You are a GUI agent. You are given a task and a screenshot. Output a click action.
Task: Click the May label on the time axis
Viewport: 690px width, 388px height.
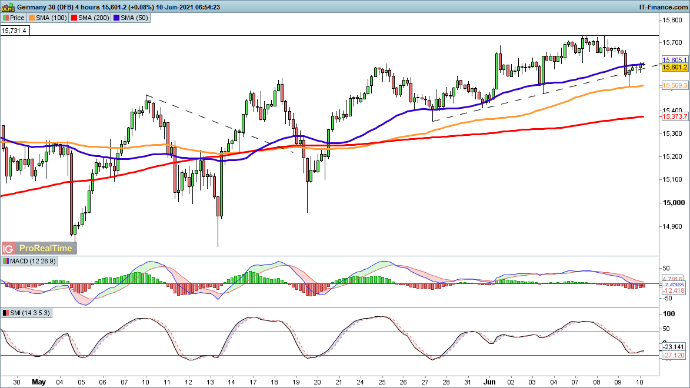tap(39, 382)
